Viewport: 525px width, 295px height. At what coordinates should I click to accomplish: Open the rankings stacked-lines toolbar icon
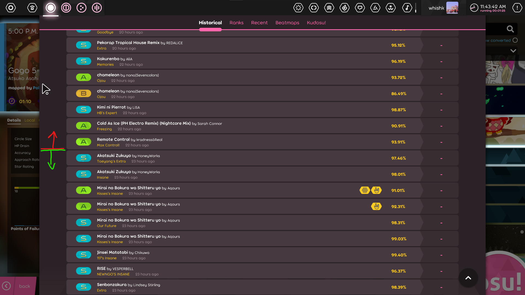tap(329, 8)
